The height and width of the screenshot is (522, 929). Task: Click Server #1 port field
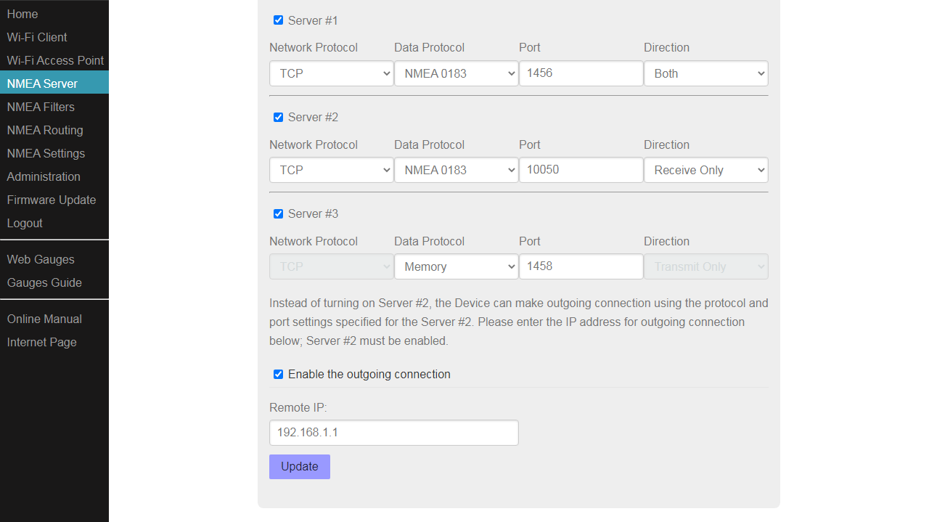pyautogui.click(x=581, y=73)
